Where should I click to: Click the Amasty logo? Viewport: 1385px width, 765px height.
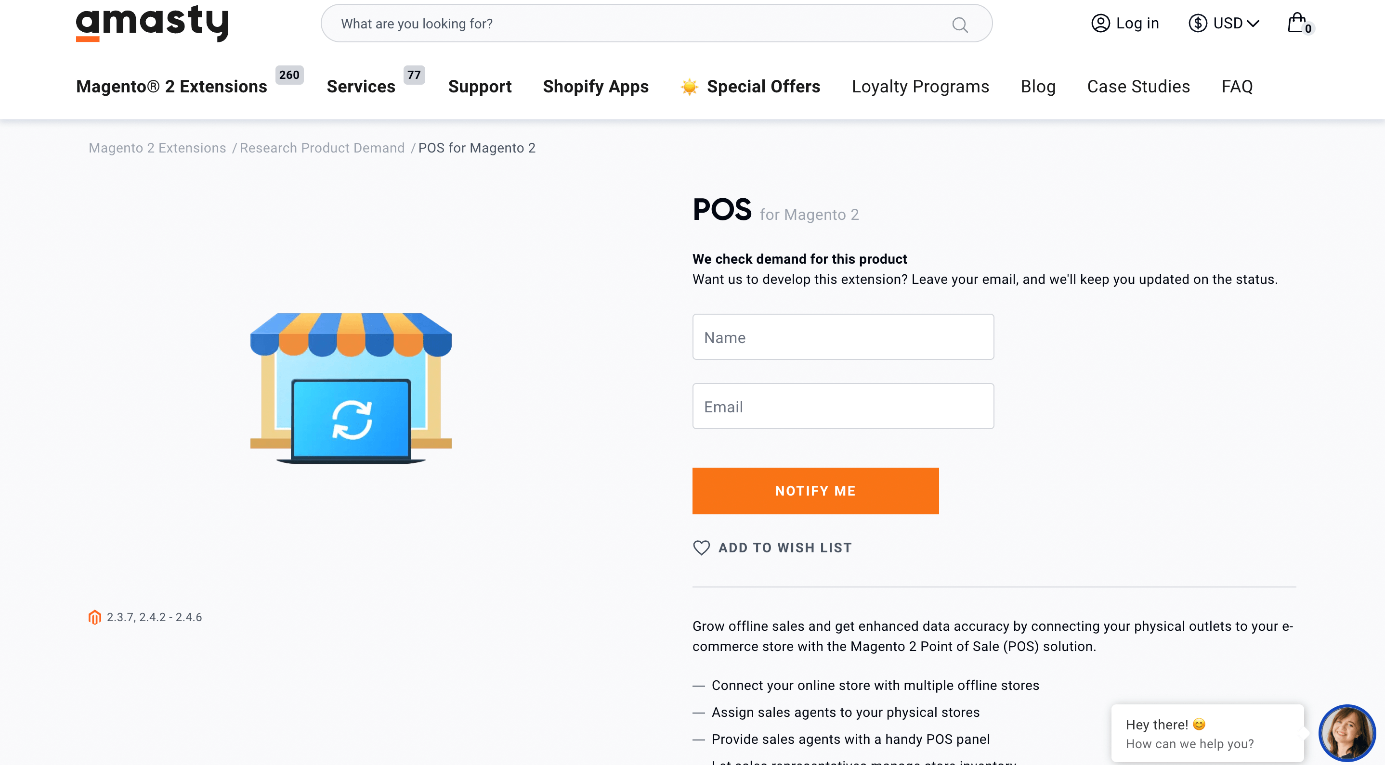pyautogui.click(x=152, y=24)
